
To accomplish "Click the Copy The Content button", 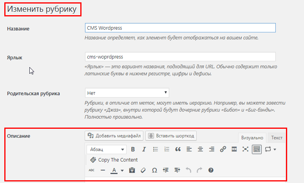I will pyautogui.click(x=114, y=160).
